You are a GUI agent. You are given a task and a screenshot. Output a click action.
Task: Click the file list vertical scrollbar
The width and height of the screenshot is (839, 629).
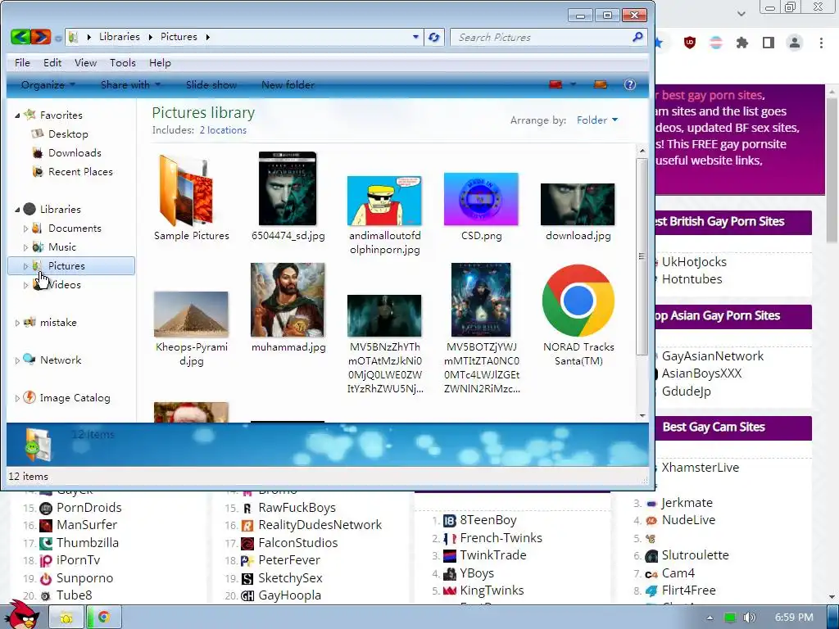pyautogui.click(x=642, y=256)
